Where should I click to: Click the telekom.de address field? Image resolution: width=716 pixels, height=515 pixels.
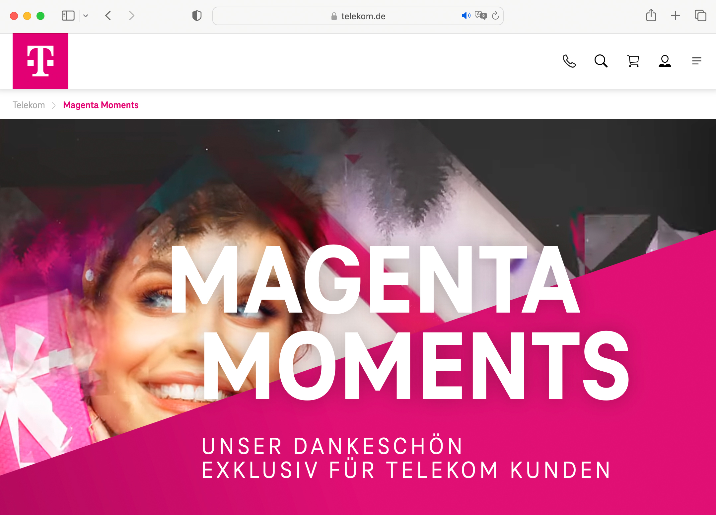[358, 16]
